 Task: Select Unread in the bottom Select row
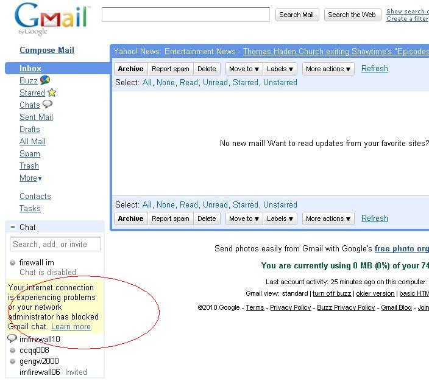point(215,204)
